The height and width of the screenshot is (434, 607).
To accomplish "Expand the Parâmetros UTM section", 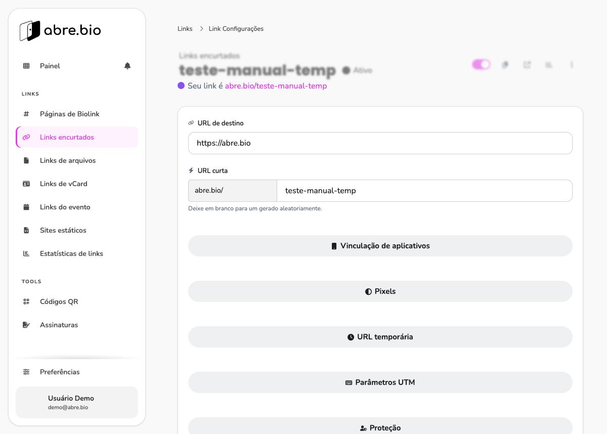I will click(x=380, y=382).
